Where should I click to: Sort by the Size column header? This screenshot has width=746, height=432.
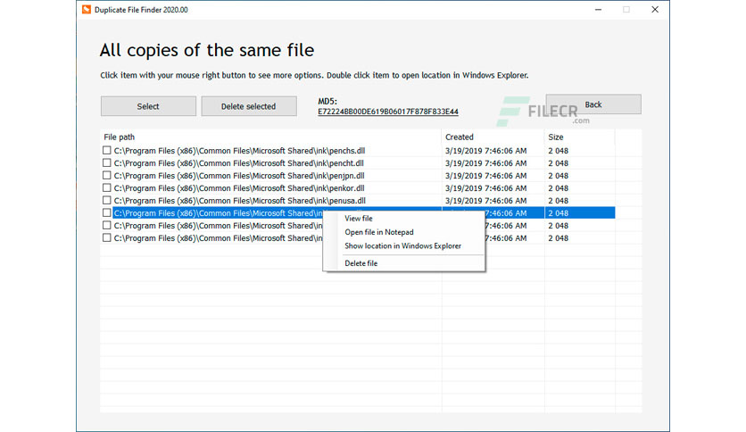tap(555, 137)
